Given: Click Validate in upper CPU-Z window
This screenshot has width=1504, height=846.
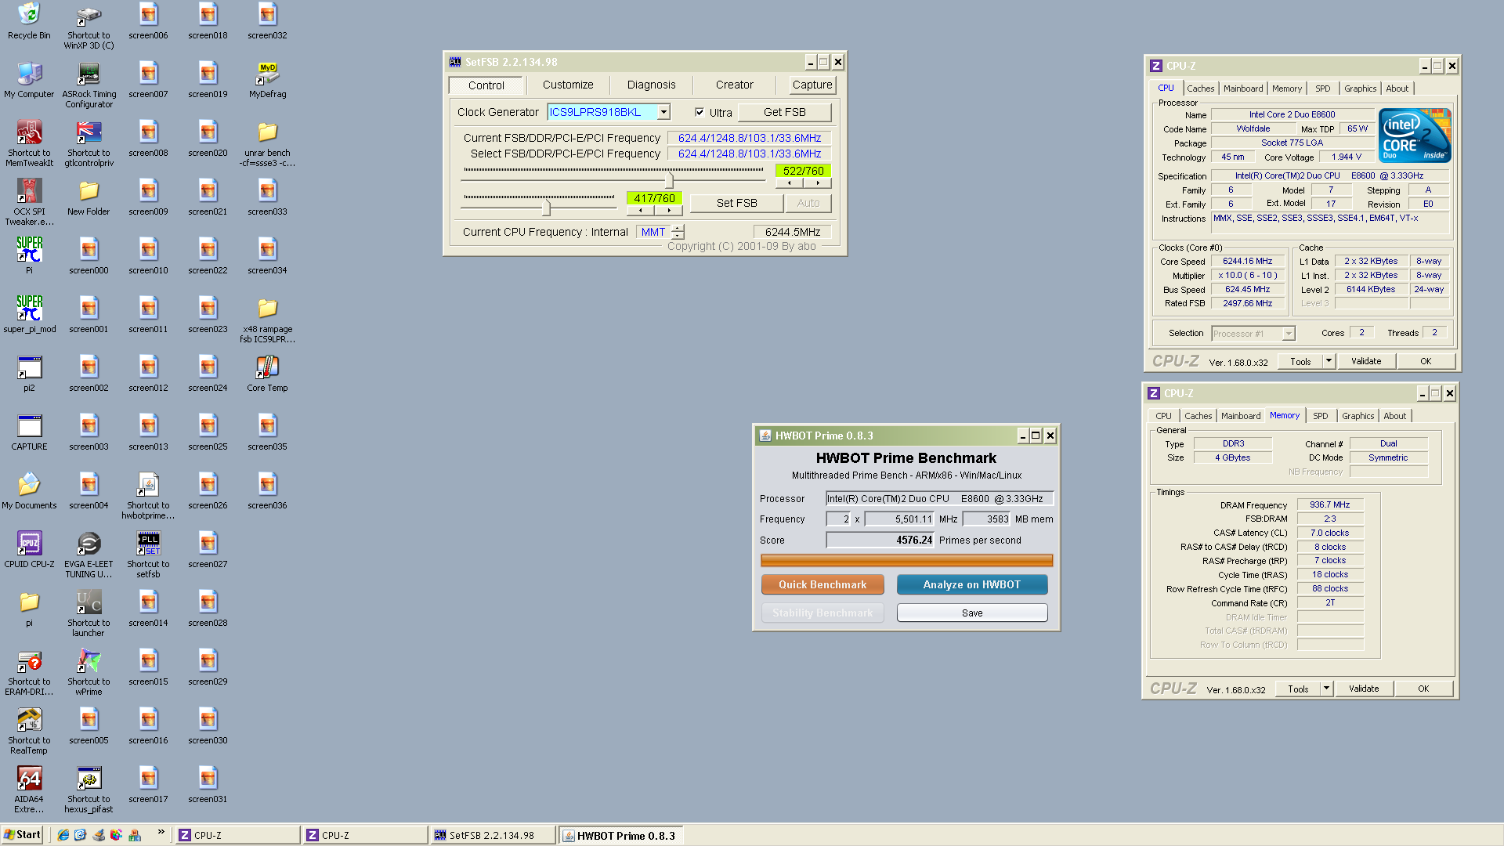Looking at the screenshot, I should tap(1365, 361).
